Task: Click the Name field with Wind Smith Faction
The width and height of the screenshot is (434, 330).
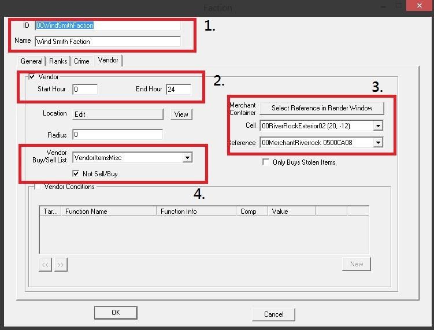Action: (107, 42)
